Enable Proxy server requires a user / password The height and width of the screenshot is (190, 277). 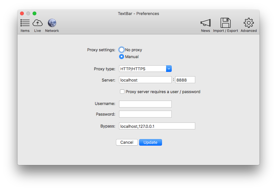point(122,92)
